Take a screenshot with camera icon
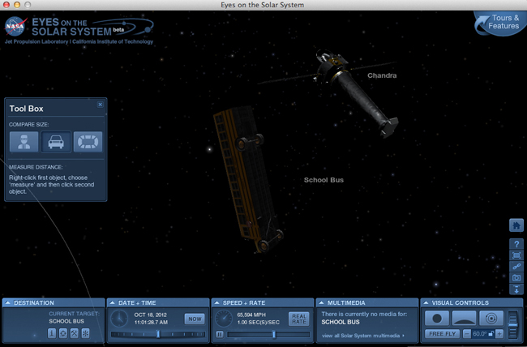 [x=516, y=278]
